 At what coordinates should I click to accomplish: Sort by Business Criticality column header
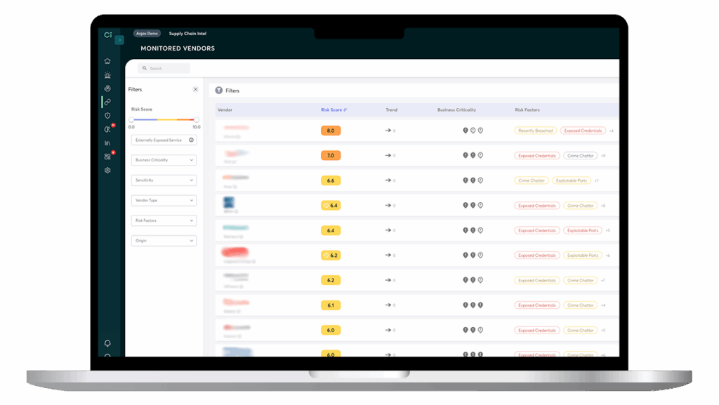coord(456,110)
